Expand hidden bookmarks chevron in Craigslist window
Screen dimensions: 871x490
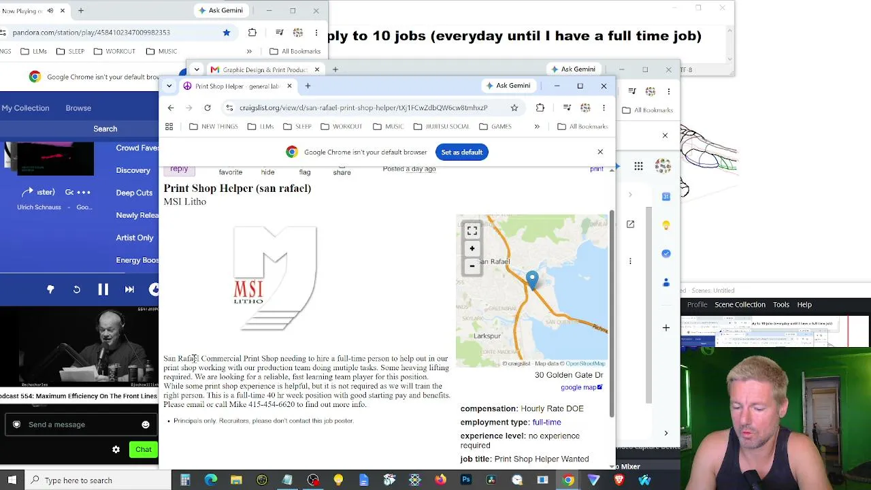pyautogui.click(x=537, y=127)
